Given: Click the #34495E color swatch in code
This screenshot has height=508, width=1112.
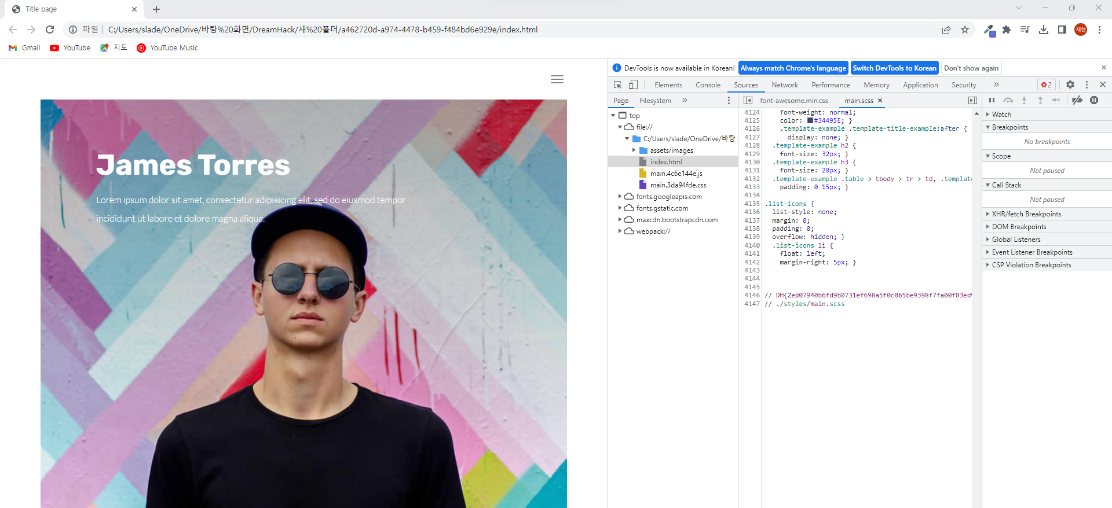Looking at the screenshot, I should [810, 120].
